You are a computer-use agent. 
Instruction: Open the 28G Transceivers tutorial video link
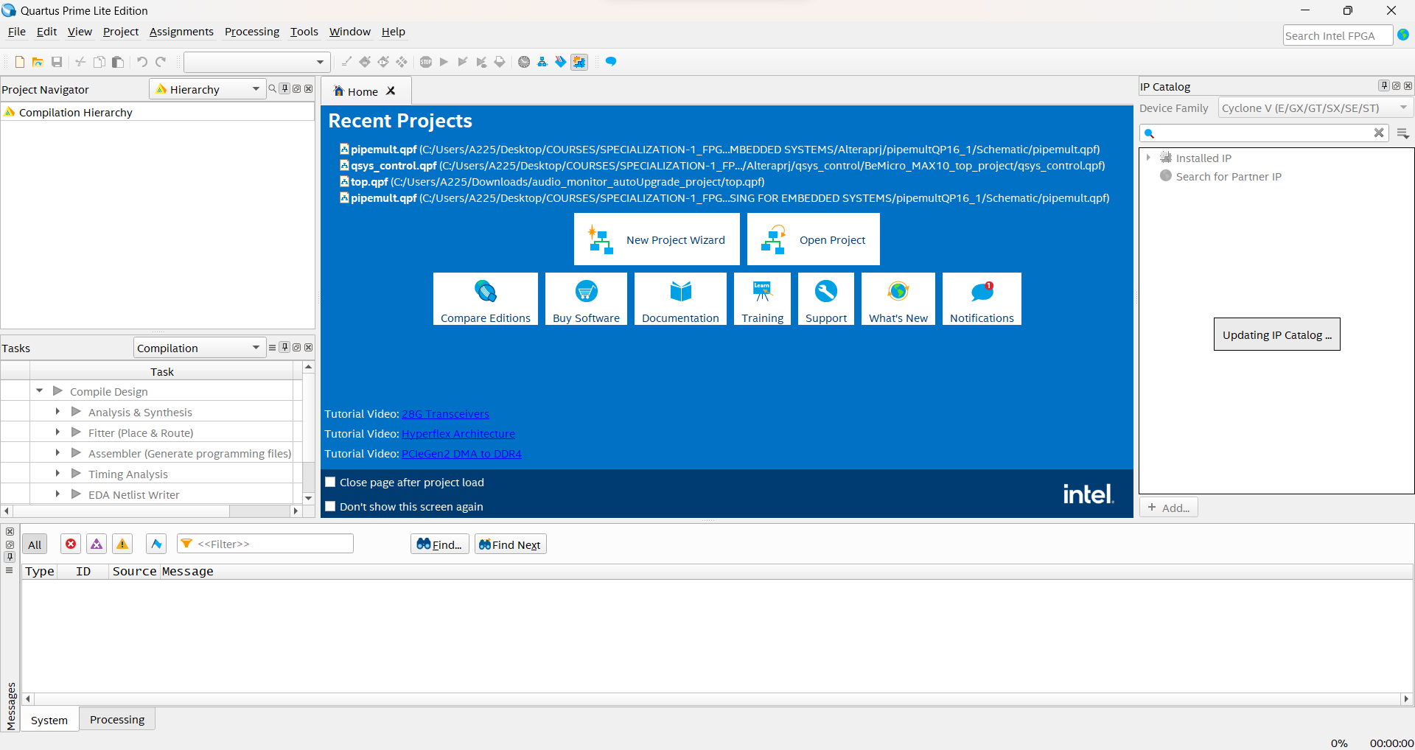point(445,413)
